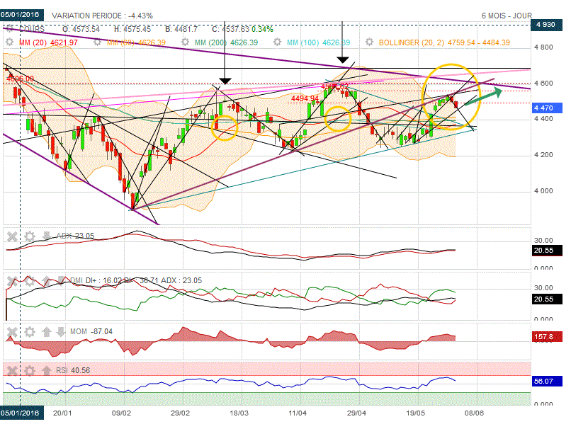Open settings gear for MM (100)
The image size is (571, 424).
click(x=278, y=42)
